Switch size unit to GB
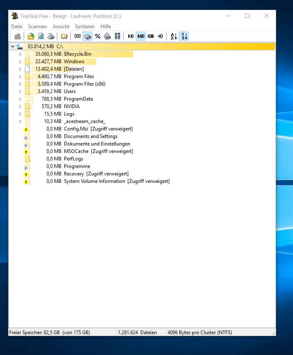 [x=151, y=36]
